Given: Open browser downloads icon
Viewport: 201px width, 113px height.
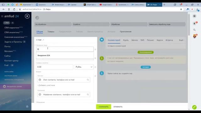Looking at the screenshot, I should pos(198,9).
